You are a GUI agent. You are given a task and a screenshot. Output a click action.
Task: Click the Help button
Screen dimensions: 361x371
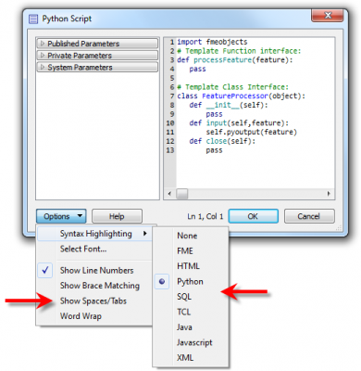(117, 216)
